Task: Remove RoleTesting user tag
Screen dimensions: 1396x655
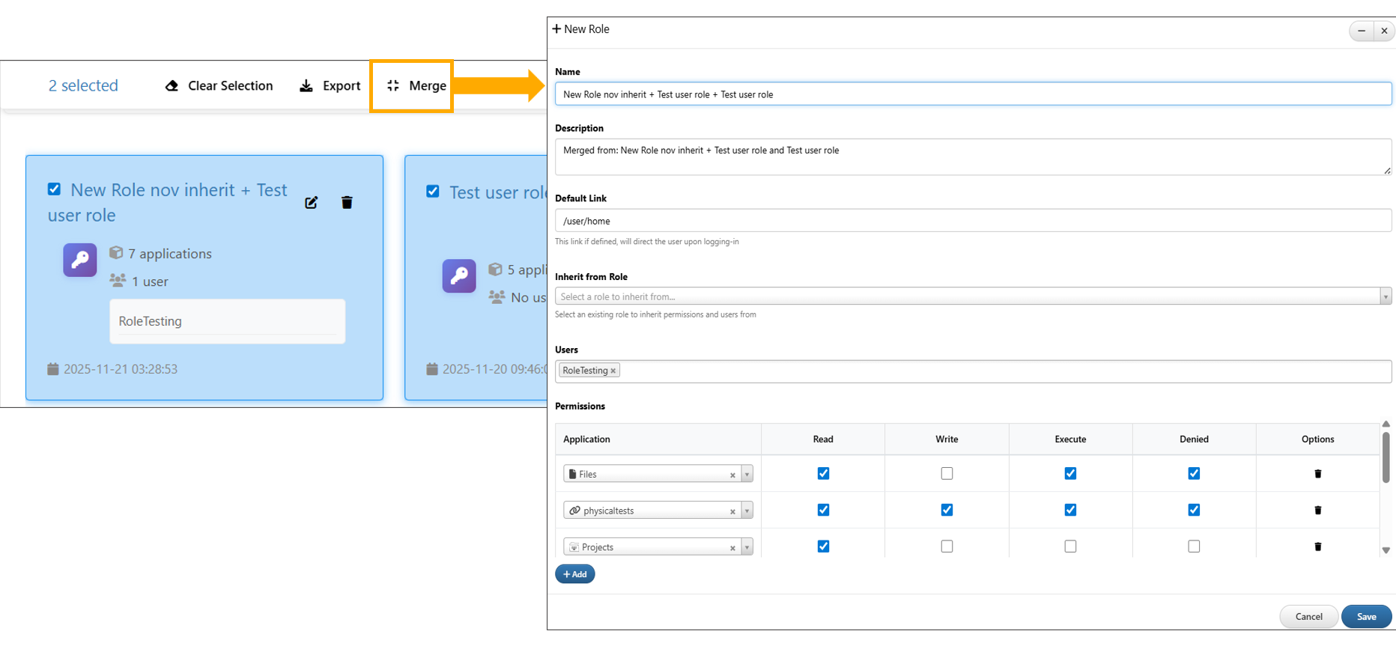Action: tap(613, 371)
